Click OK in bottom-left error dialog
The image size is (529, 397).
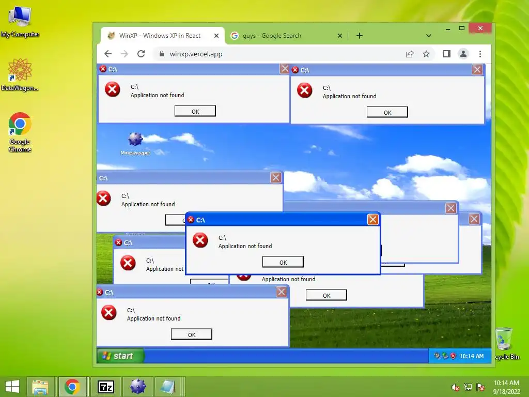(192, 334)
